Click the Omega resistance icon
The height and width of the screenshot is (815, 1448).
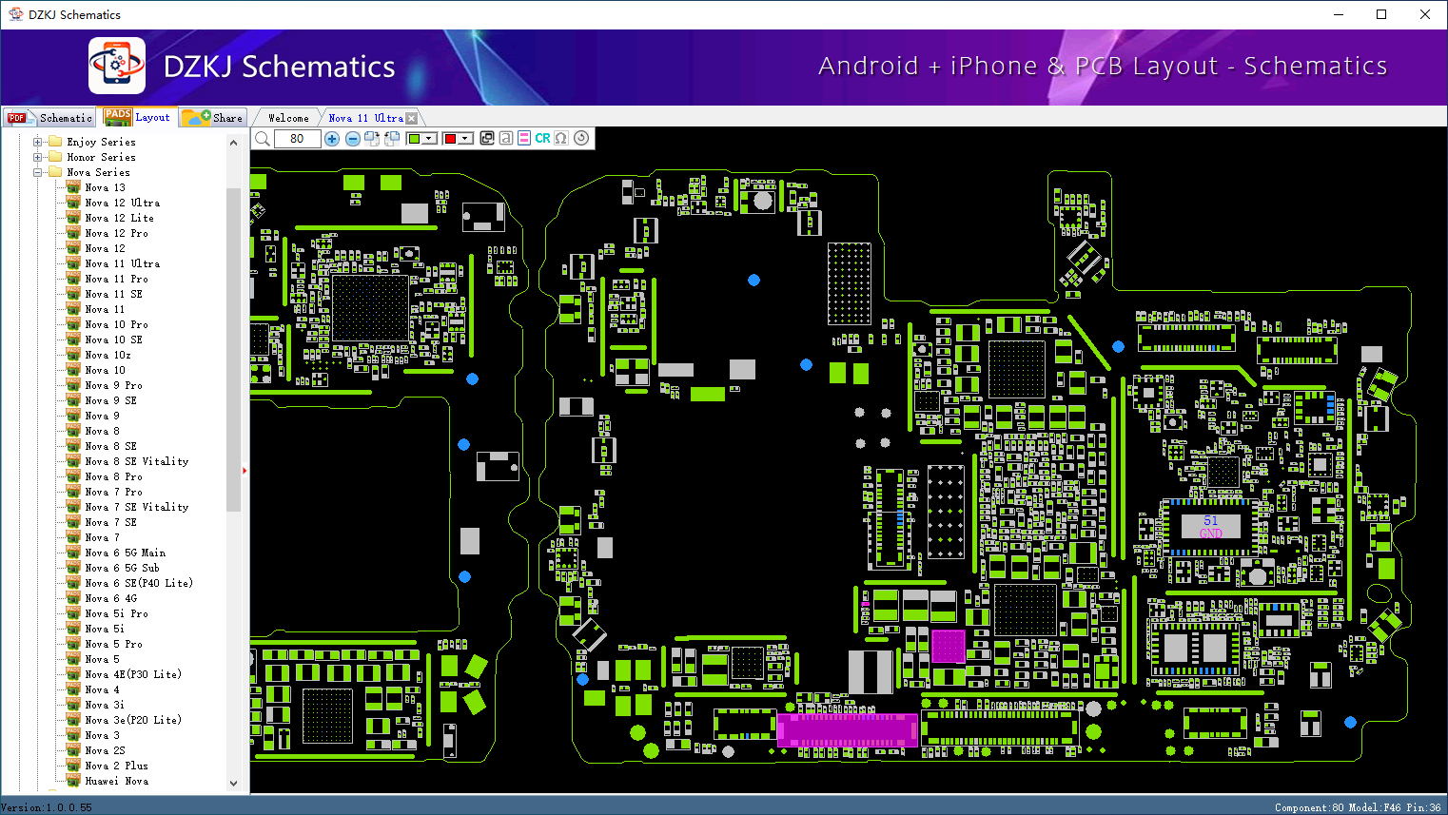tap(561, 138)
